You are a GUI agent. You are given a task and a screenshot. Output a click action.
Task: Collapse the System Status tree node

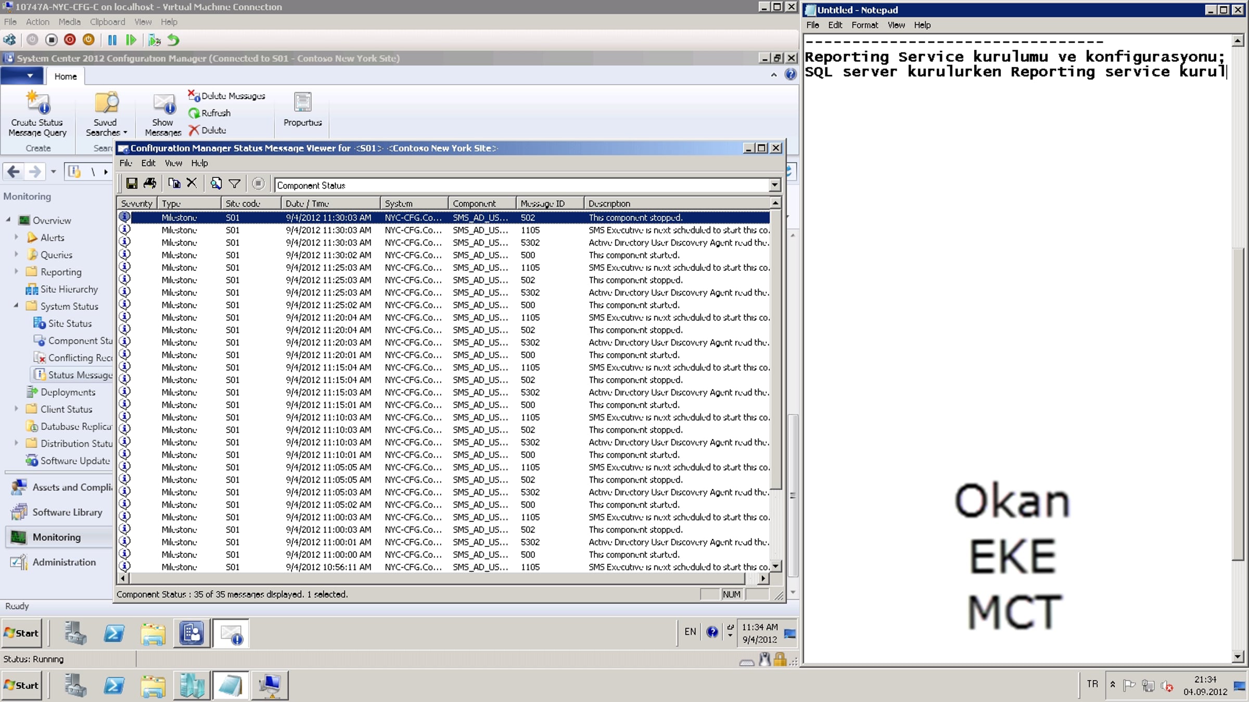(16, 306)
